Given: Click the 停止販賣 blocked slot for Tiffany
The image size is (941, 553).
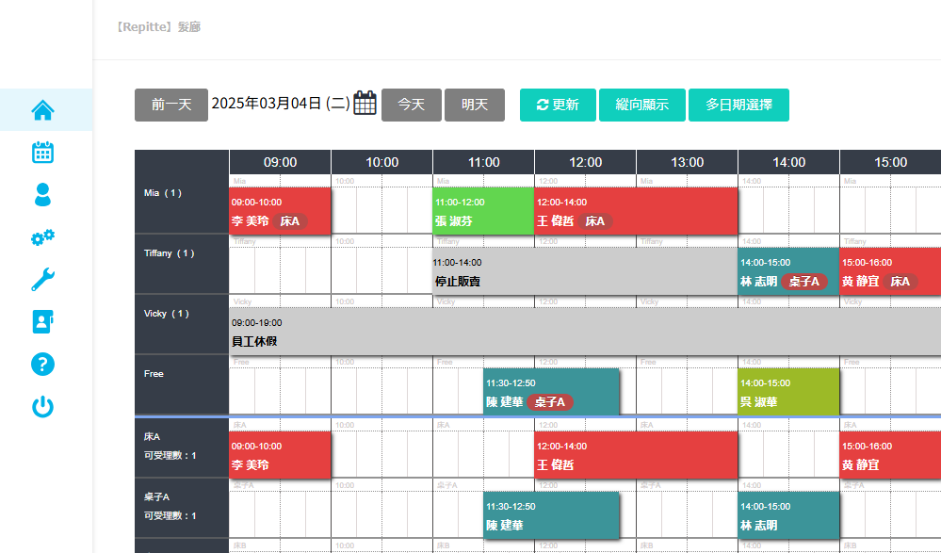Looking at the screenshot, I should pos(584,271).
